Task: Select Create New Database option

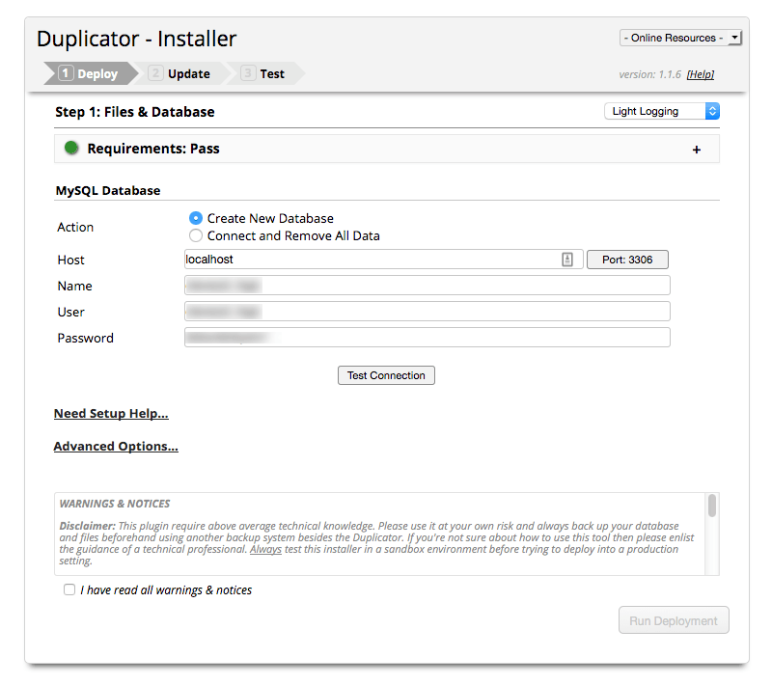Action: pos(196,218)
